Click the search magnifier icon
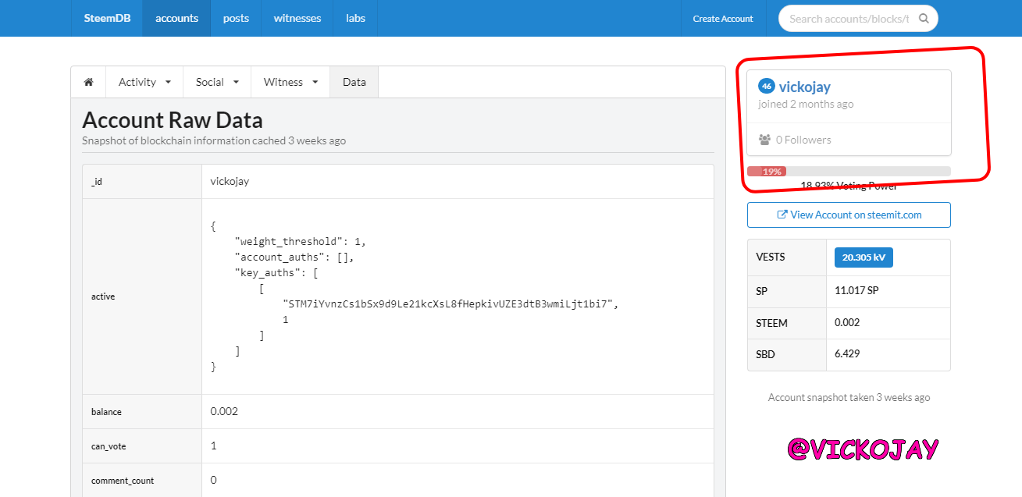Image resolution: width=1022 pixels, height=497 pixels. click(924, 19)
